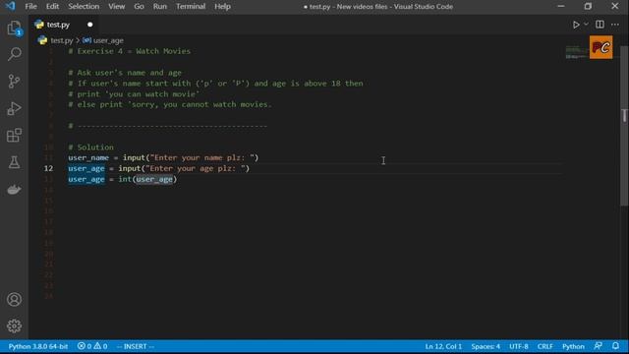
Task: Open the View menu
Action: (x=116, y=7)
